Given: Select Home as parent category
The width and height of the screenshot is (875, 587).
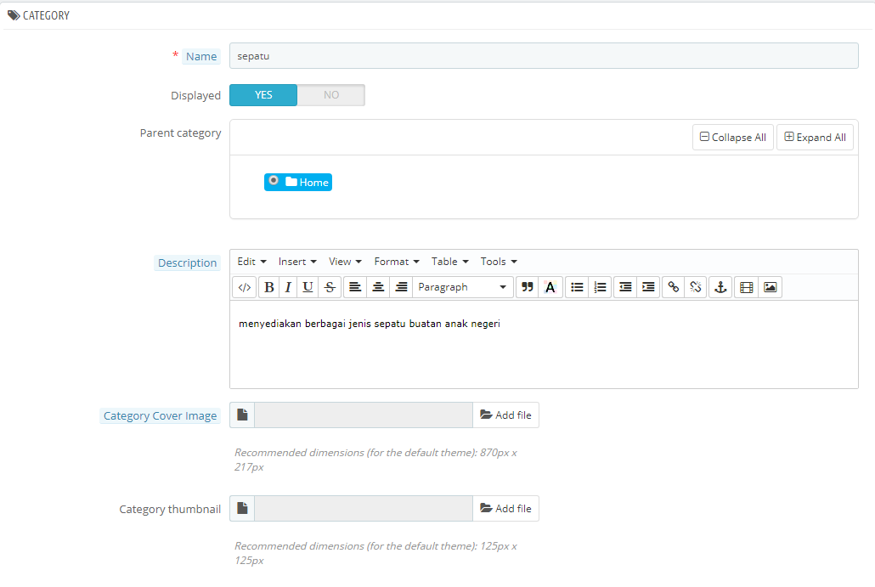Looking at the screenshot, I should pos(273,181).
